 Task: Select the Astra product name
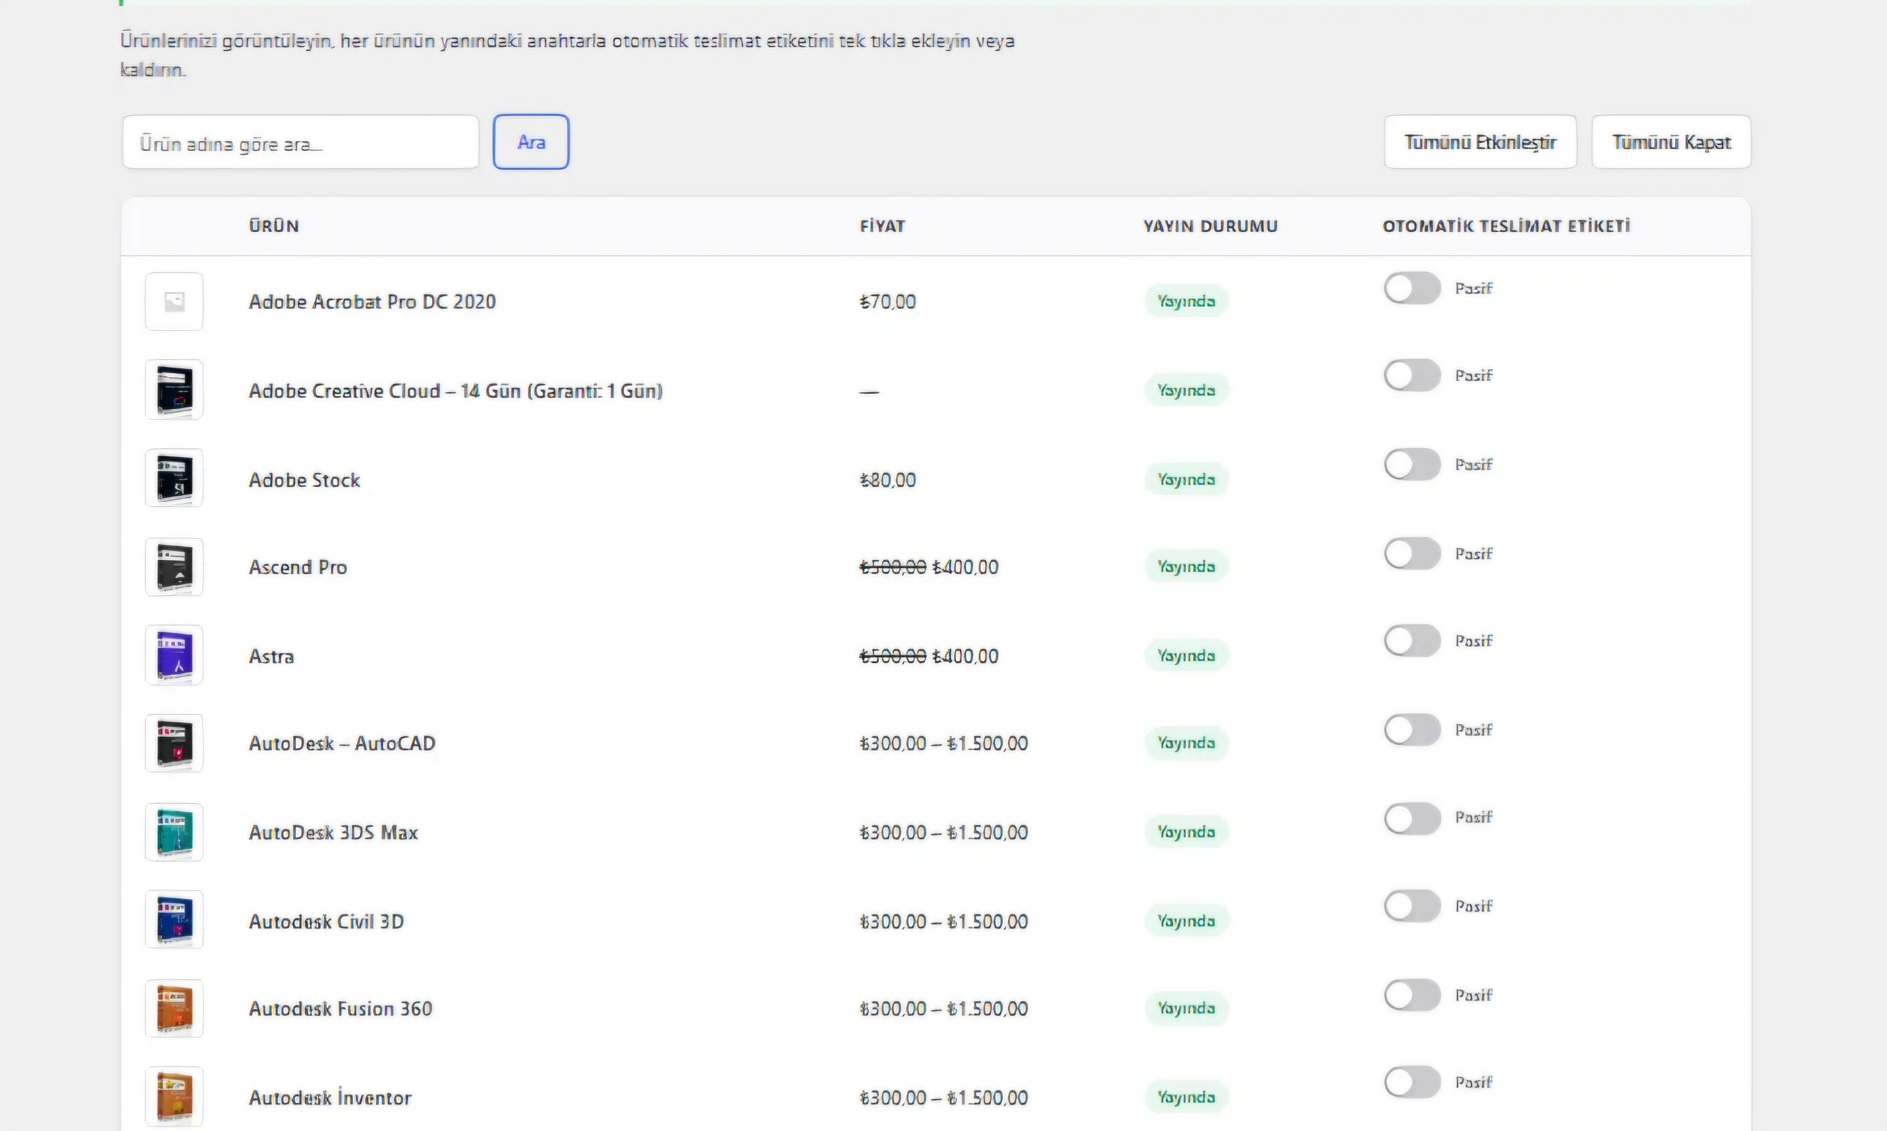[271, 656]
